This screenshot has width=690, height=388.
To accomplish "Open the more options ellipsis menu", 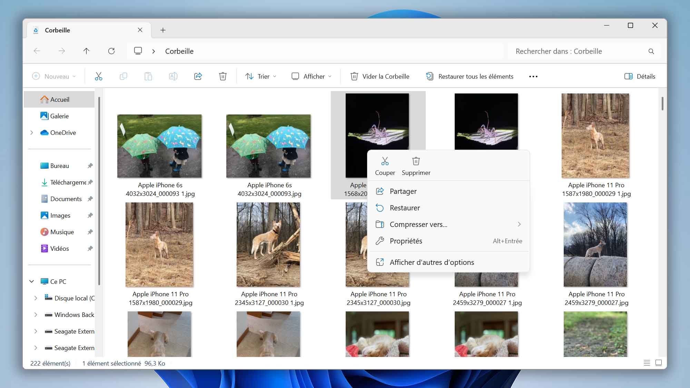I will click(x=533, y=77).
